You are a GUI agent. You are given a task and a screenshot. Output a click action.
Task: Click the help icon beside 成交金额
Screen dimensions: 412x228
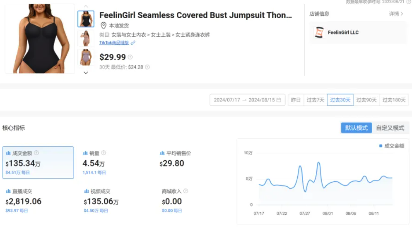36,153
